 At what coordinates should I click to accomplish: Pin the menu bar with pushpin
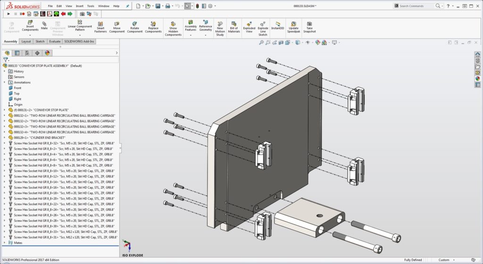pyautogui.click(x=127, y=6)
